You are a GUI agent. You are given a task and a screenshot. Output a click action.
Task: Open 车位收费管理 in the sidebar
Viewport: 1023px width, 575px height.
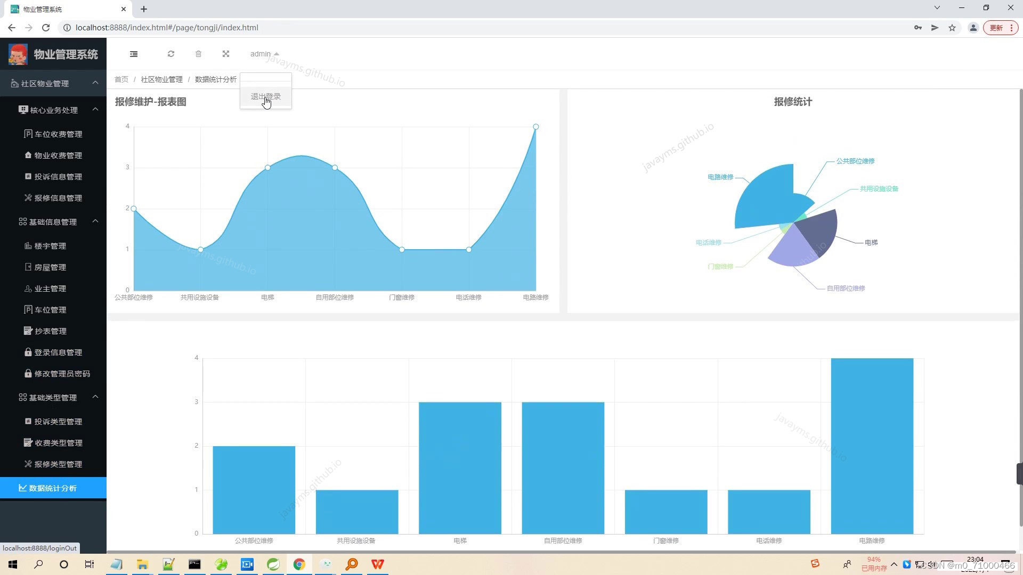(58, 134)
